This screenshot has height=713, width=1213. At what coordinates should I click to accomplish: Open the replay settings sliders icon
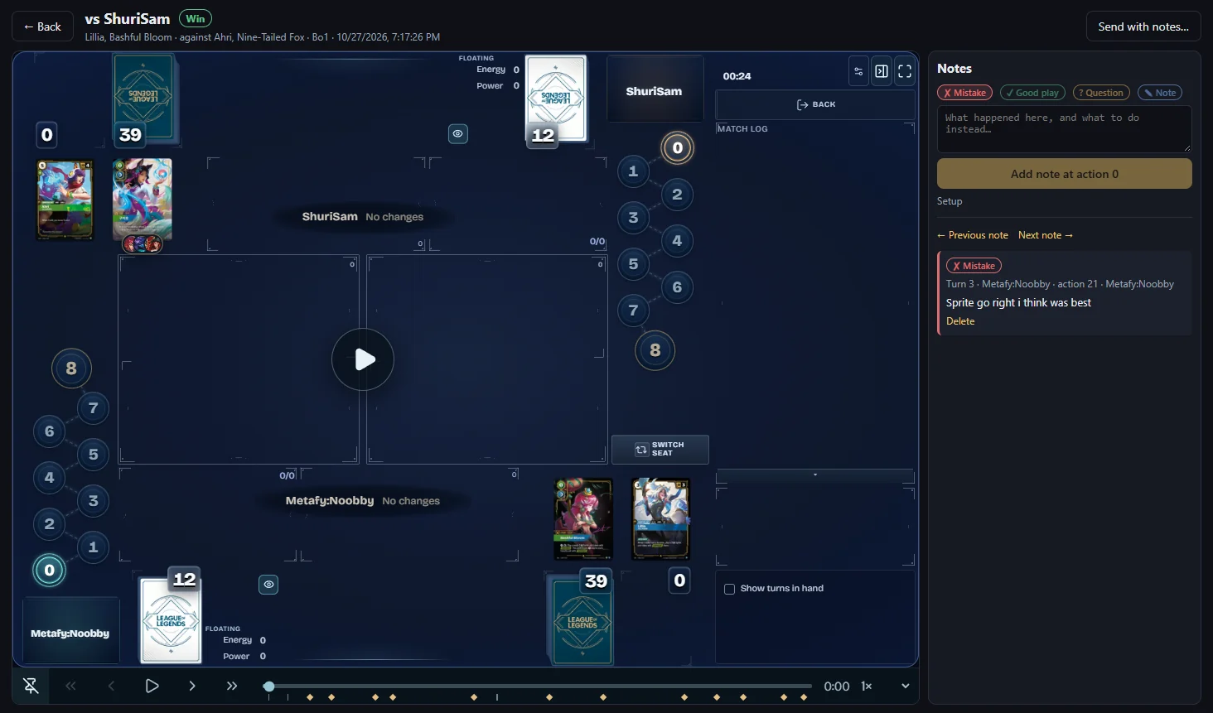click(x=858, y=71)
